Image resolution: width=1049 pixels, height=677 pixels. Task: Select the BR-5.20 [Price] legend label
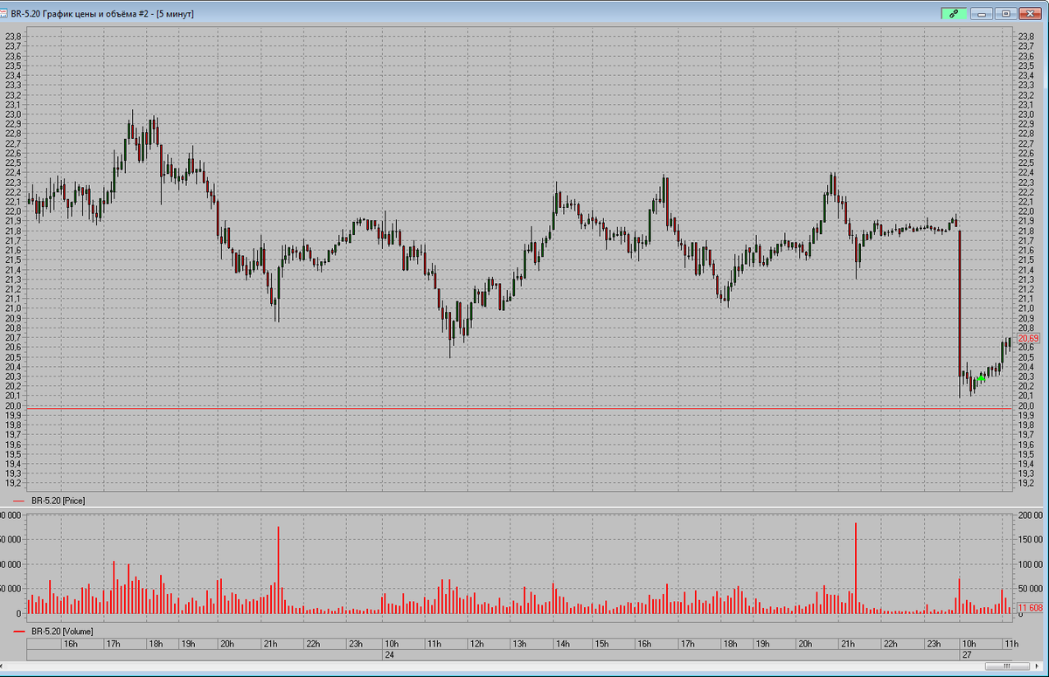coord(58,501)
